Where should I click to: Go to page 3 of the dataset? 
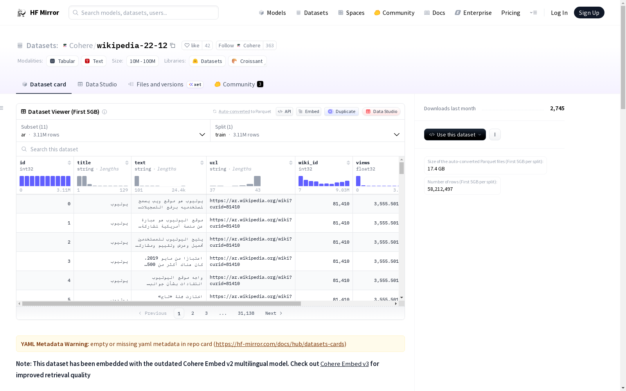tap(206, 313)
